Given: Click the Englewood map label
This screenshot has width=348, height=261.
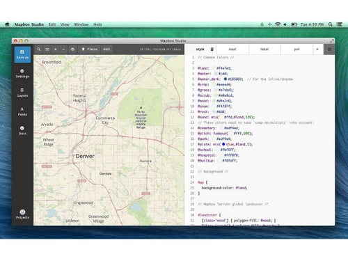Looking at the screenshot, I should coord(84,203).
